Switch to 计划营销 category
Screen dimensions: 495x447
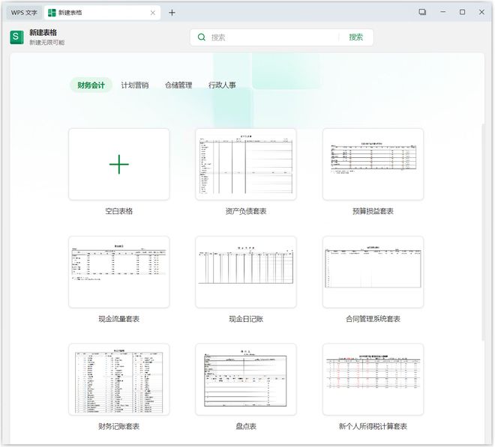135,85
